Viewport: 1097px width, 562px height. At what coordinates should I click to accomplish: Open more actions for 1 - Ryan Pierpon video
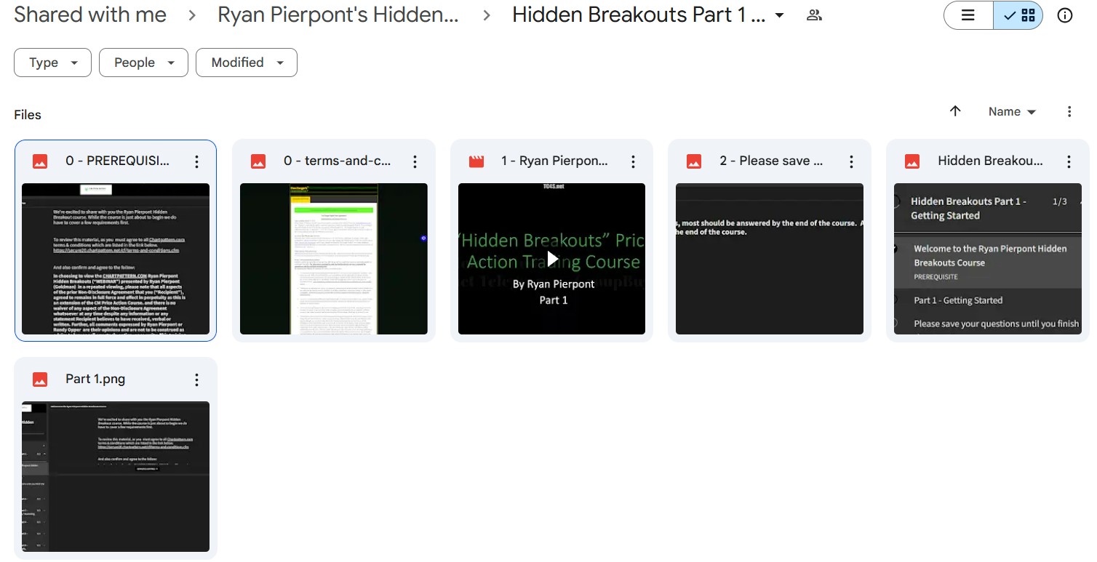(633, 161)
